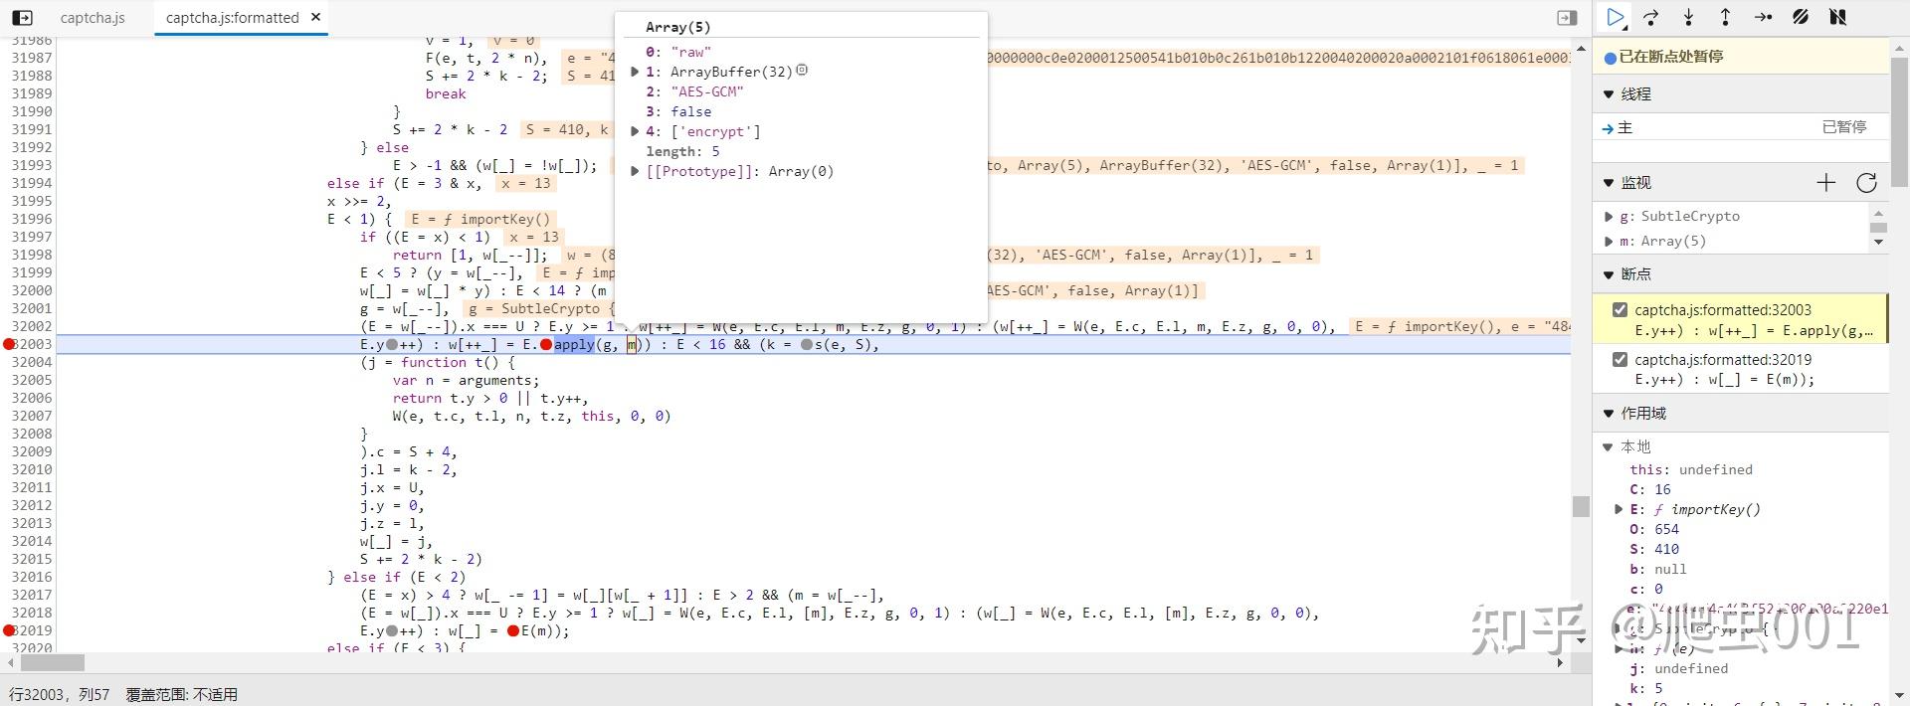Screen dimensions: 1910x706
Task: Click the 已在断点处暂停 banner
Action: (1741, 57)
